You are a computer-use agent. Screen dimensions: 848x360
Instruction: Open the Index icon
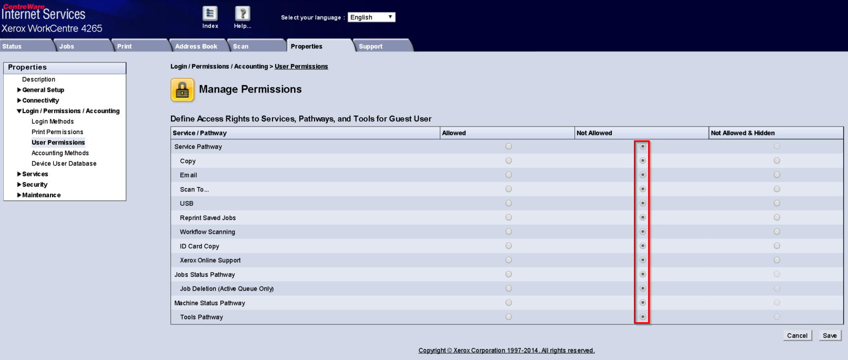click(210, 14)
